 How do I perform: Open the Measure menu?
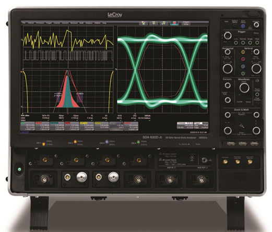coord(74,23)
